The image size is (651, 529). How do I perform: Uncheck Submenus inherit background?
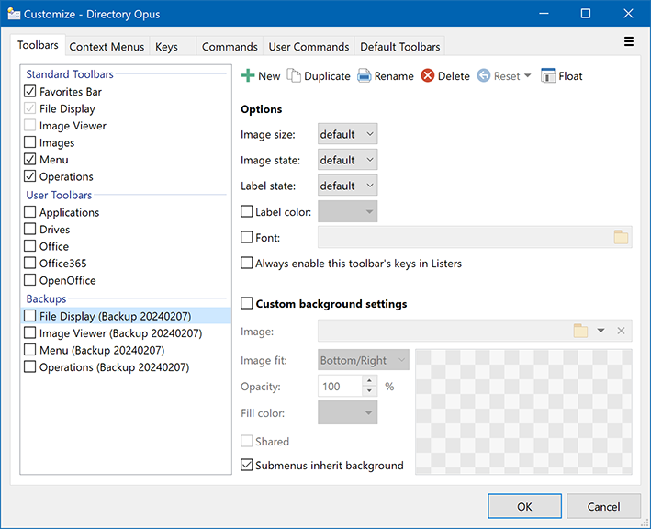pyautogui.click(x=247, y=465)
